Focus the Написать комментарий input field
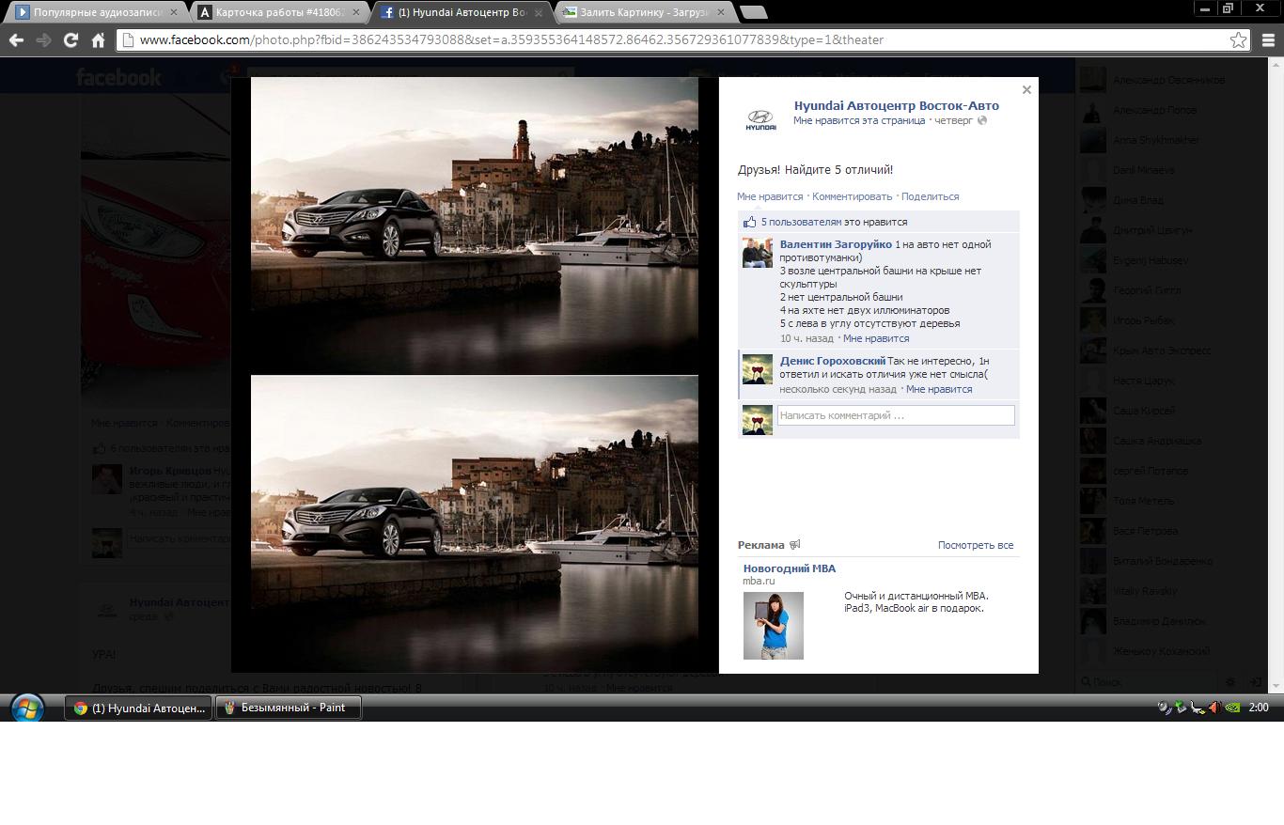1284x825 pixels. point(895,415)
